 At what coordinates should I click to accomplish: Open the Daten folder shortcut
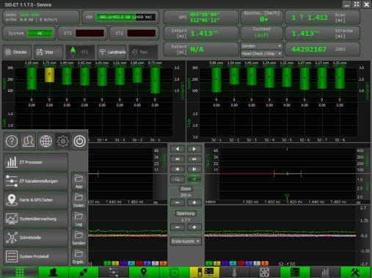click(x=79, y=200)
